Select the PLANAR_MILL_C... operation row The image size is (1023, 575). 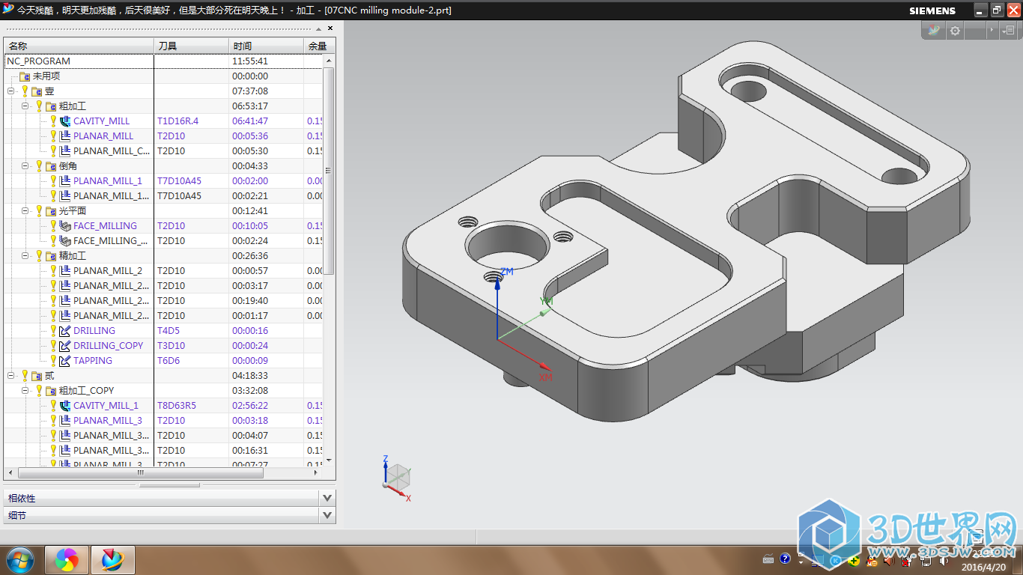pyautogui.click(x=112, y=150)
